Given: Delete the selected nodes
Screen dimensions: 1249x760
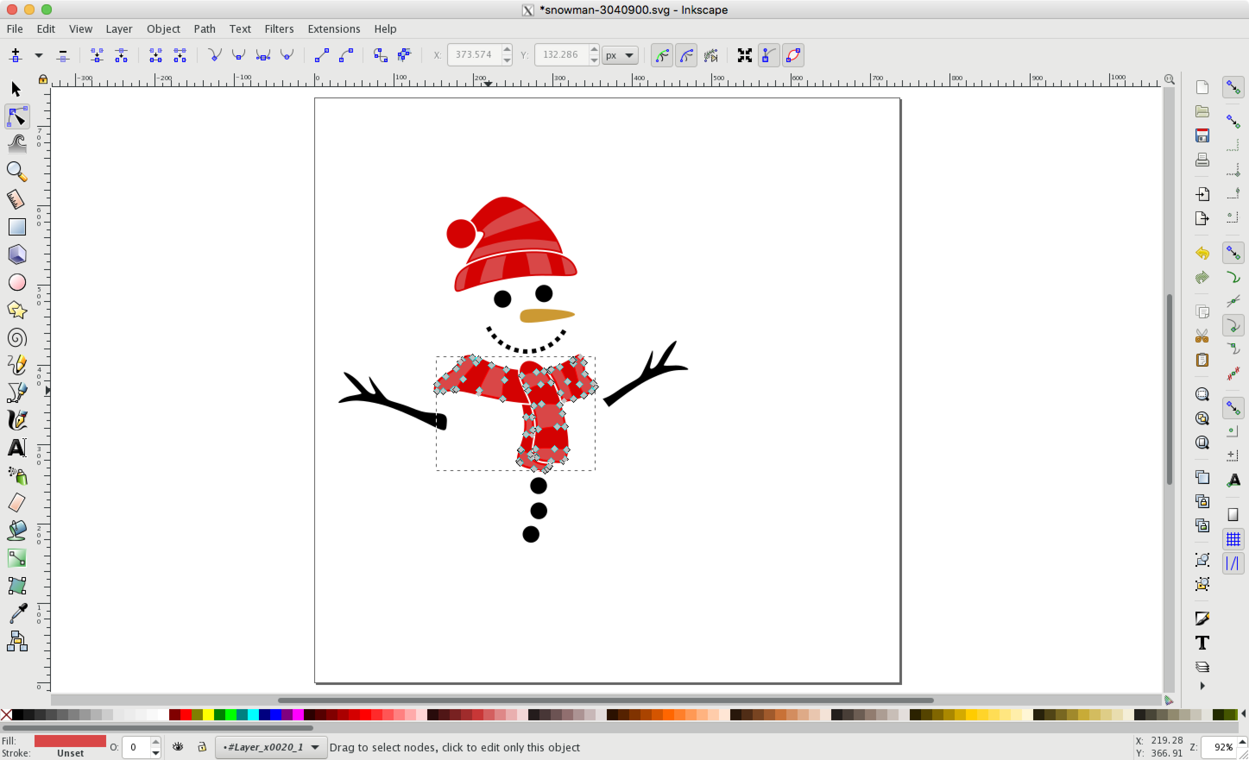Looking at the screenshot, I should pos(63,56).
